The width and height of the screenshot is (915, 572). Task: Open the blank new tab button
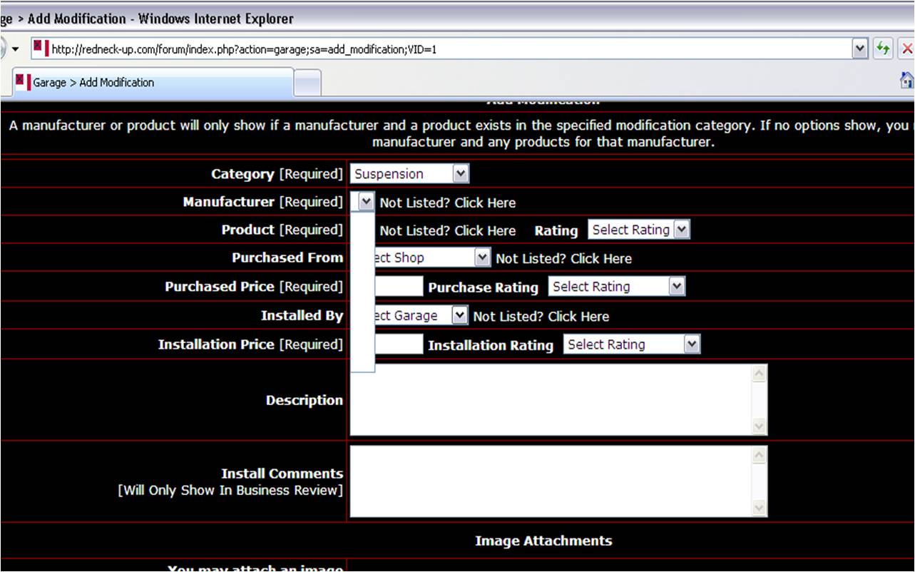pos(307,83)
